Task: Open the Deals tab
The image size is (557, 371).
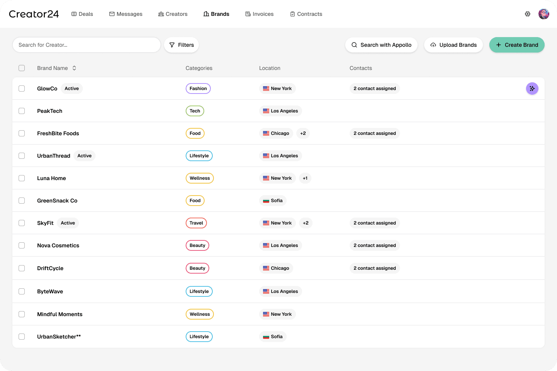Action: coord(82,14)
